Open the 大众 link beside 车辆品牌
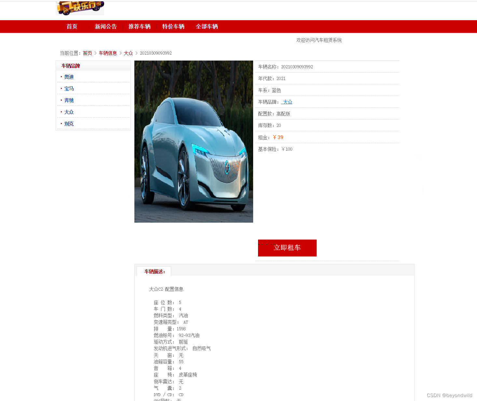Screen dimensions: 477x401 point(287,102)
